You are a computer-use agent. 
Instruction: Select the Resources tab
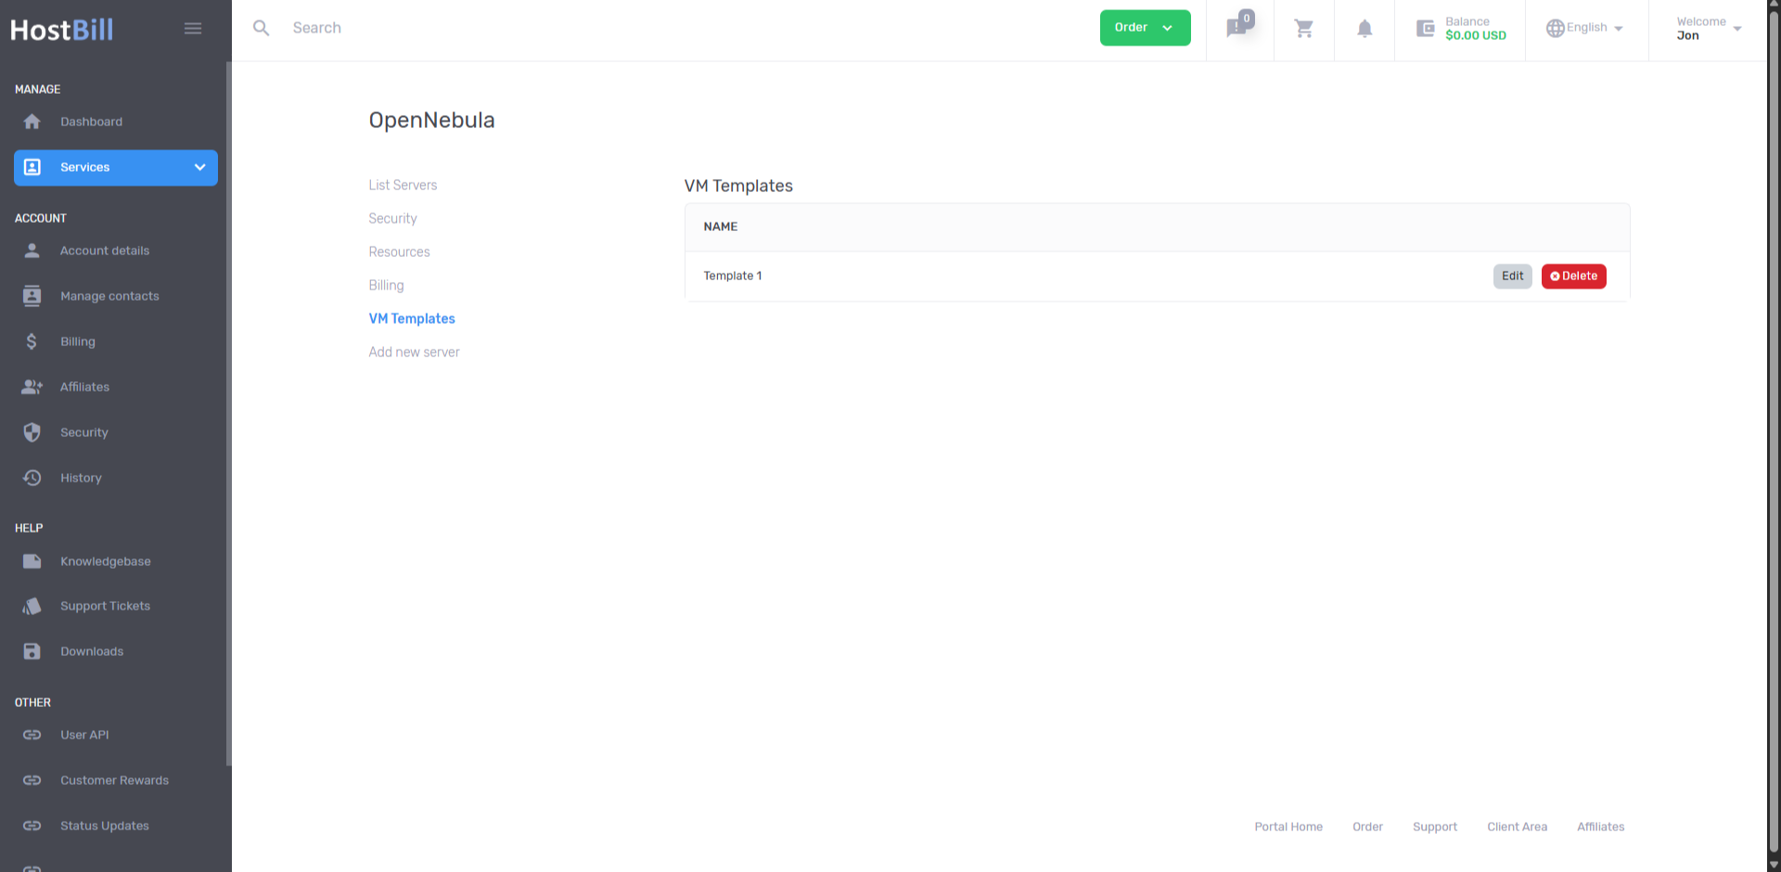pyautogui.click(x=399, y=252)
